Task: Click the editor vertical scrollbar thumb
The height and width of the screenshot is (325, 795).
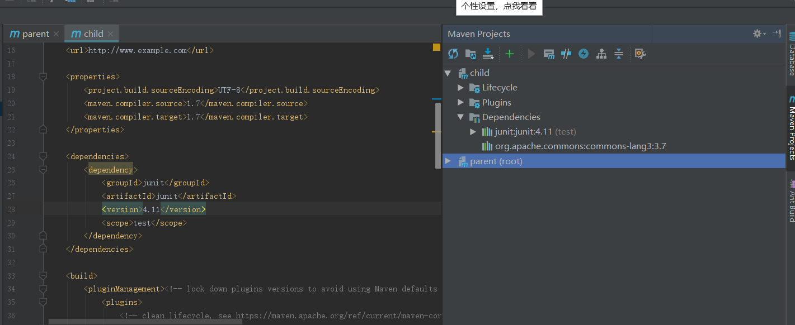Action: tap(438, 135)
